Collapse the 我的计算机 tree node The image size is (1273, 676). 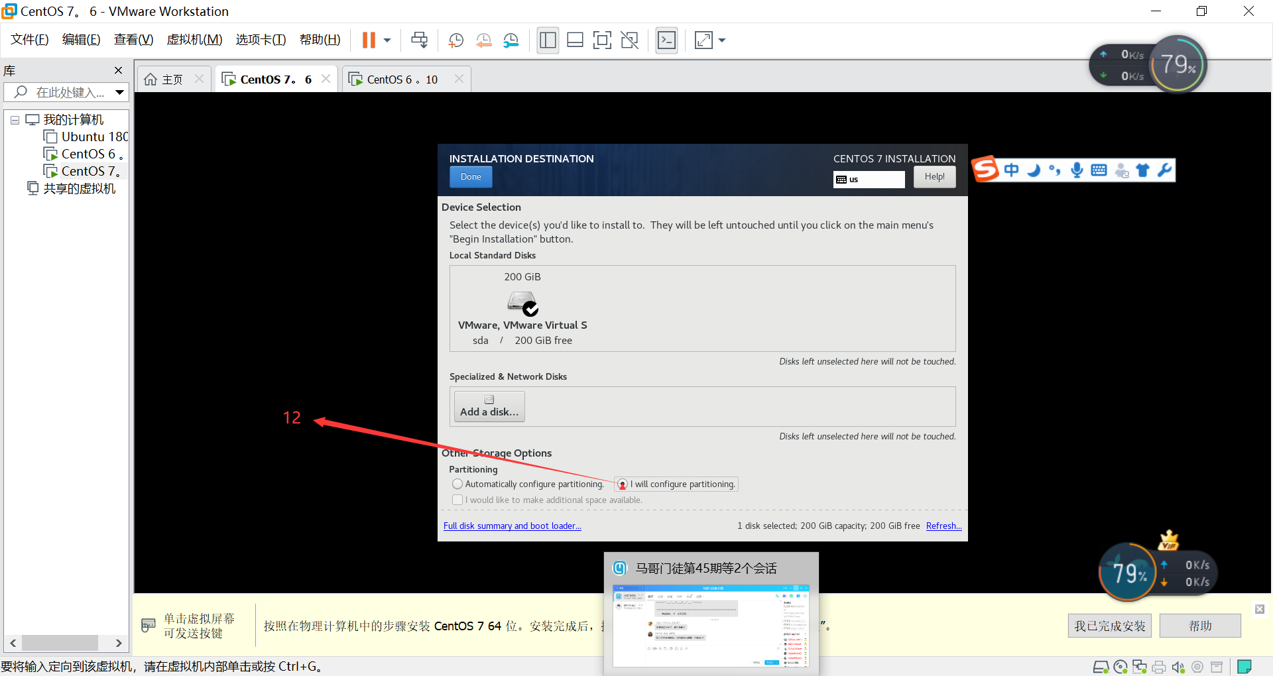[15, 121]
